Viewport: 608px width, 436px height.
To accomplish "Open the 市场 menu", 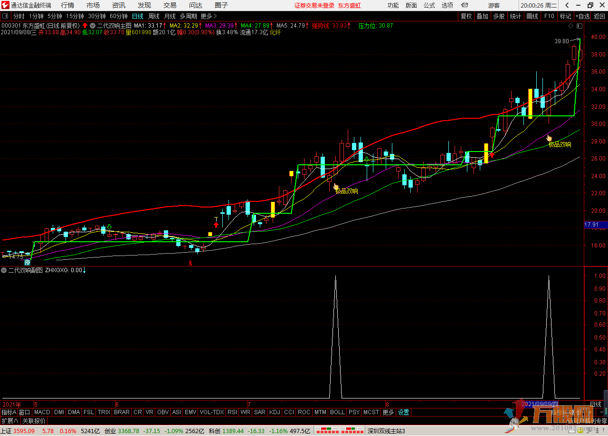I will coord(93,5).
